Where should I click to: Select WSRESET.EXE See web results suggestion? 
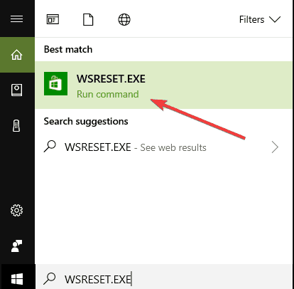163,147
